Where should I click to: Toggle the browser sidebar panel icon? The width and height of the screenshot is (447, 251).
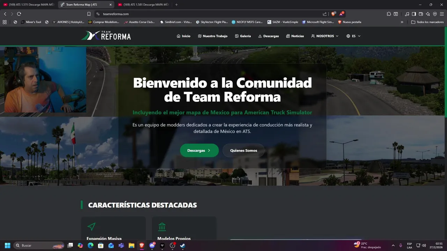coord(414,14)
